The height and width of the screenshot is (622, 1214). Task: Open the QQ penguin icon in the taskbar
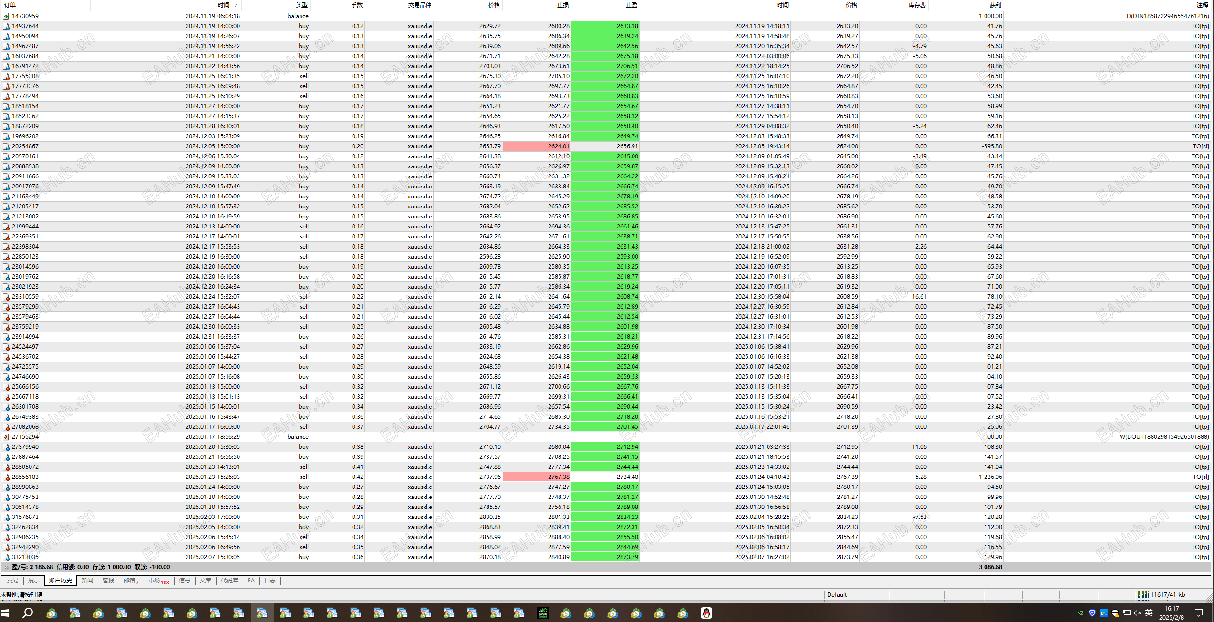click(706, 613)
